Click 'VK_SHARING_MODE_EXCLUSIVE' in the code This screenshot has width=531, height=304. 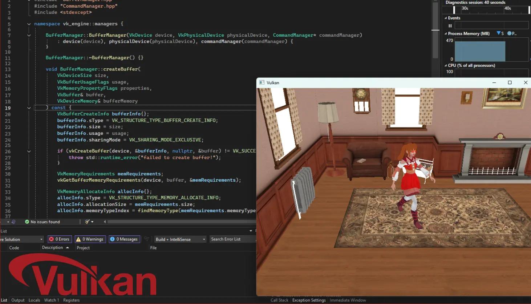(x=165, y=140)
